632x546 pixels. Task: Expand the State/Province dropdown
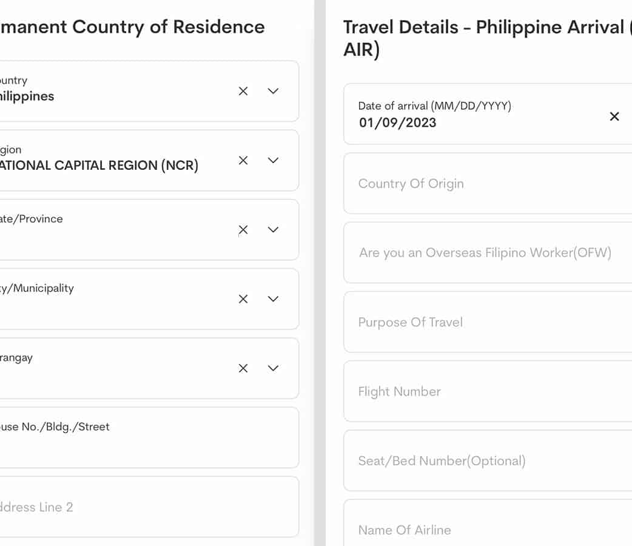click(x=273, y=230)
